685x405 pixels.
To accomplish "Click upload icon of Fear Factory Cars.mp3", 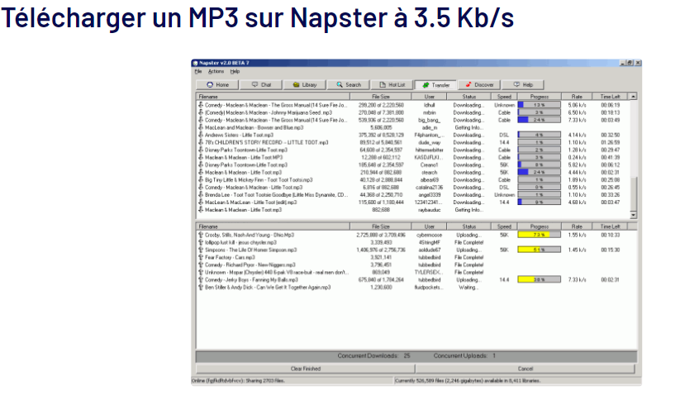I will coord(201,257).
